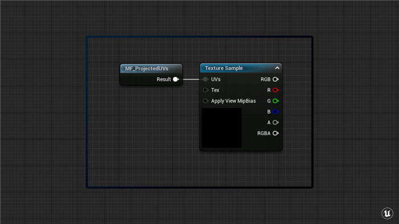Collapse the Texture Sample node with chevron
The width and height of the screenshot is (399, 224).
coord(277,68)
